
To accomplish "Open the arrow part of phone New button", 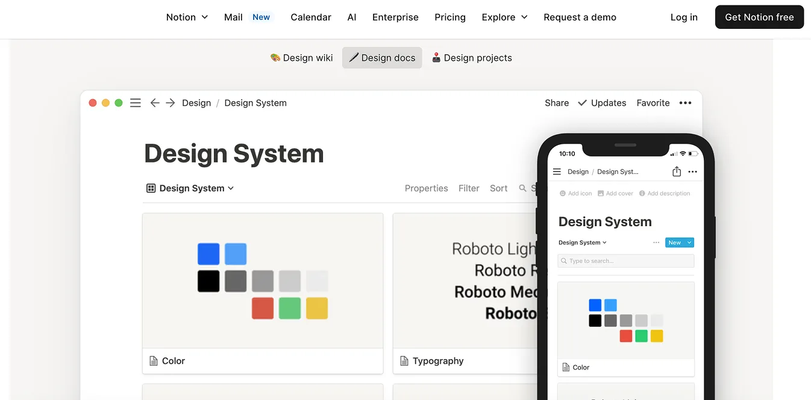I will pyautogui.click(x=689, y=242).
